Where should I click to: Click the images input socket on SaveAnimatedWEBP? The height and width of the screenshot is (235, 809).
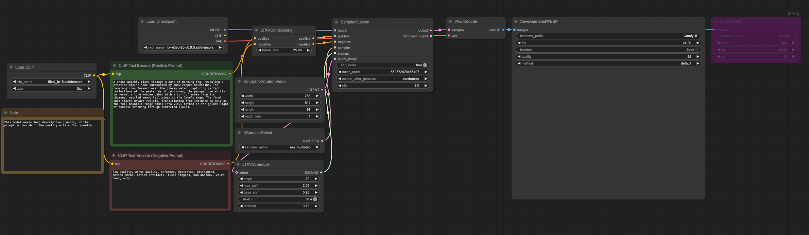point(515,30)
